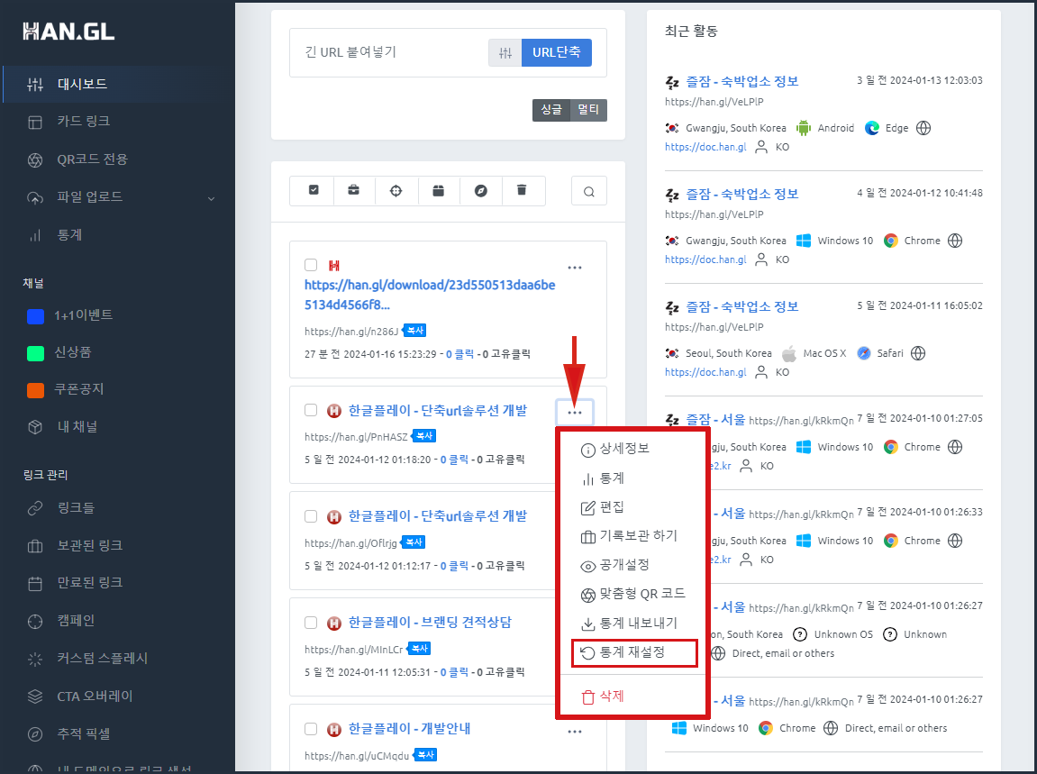Screen dimensions: 1037x774
Task: Open doc.han.gl link in 2024-01-12 activity
Action: pos(705,260)
